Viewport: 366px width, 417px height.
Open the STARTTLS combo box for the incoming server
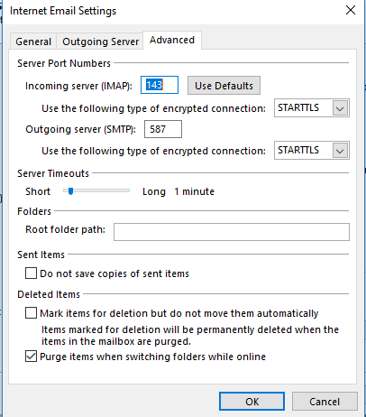click(312, 108)
